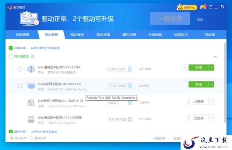
Task: Expand arrow next to Dell网卡 升级 button
Action: (x=212, y=84)
